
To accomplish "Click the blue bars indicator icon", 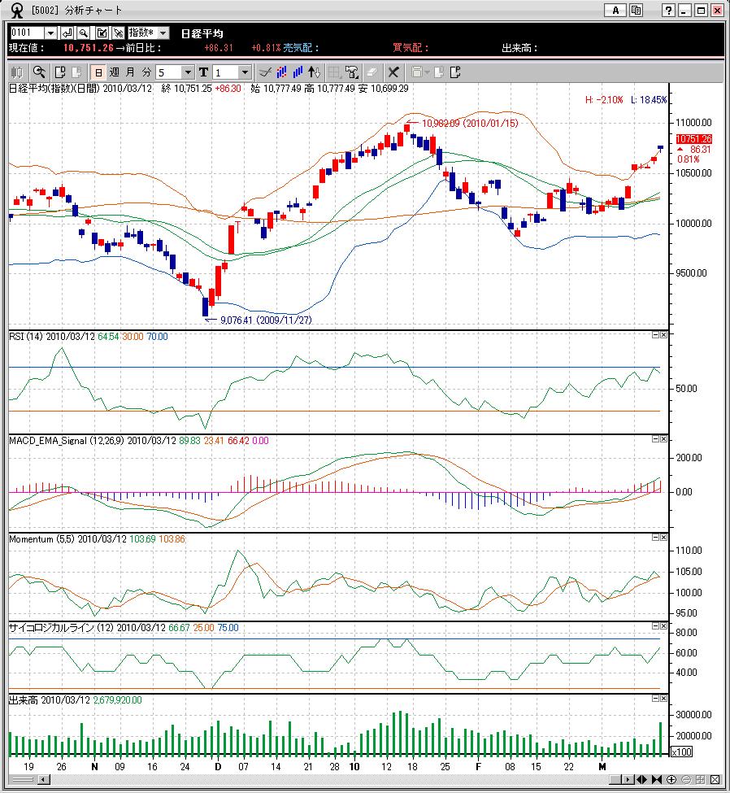I will [x=298, y=72].
